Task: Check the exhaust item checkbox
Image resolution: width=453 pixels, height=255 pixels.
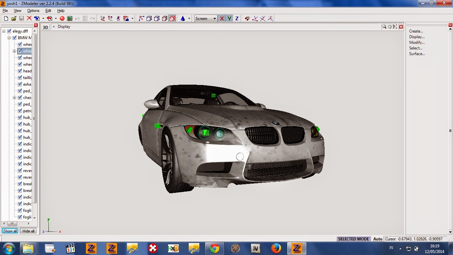Action: click(20, 84)
